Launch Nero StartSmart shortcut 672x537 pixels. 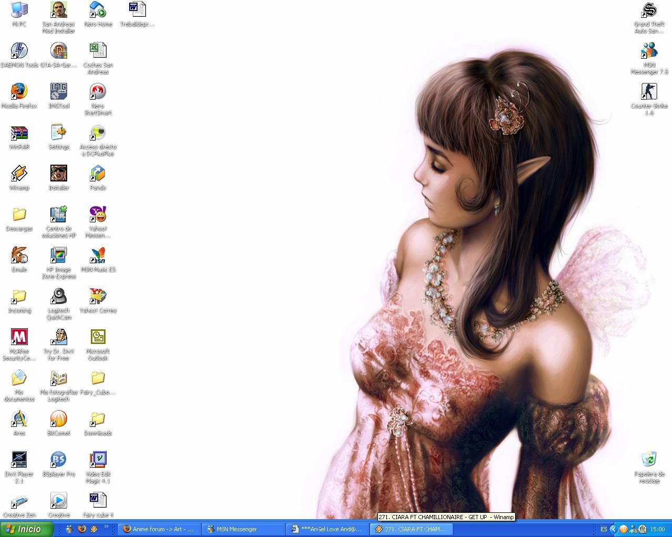tap(98, 99)
